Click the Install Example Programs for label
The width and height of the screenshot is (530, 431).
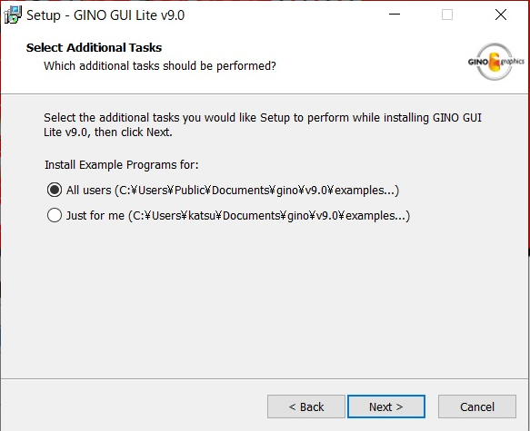click(122, 165)
